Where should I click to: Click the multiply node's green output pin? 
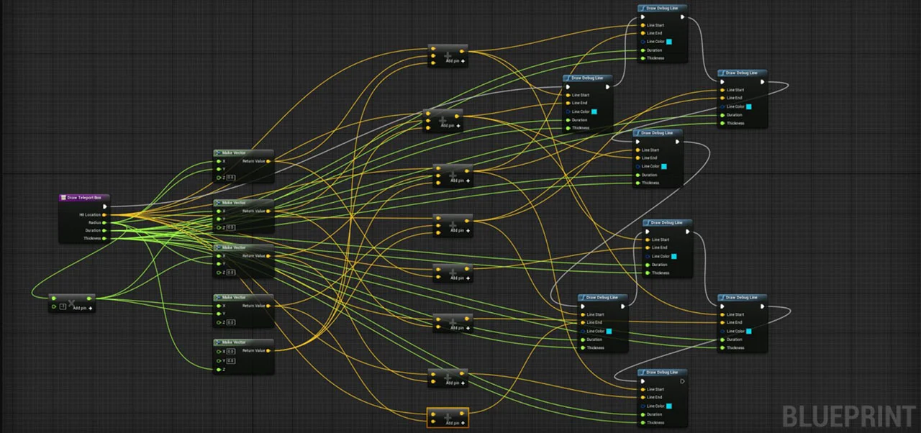coord(89,298)
